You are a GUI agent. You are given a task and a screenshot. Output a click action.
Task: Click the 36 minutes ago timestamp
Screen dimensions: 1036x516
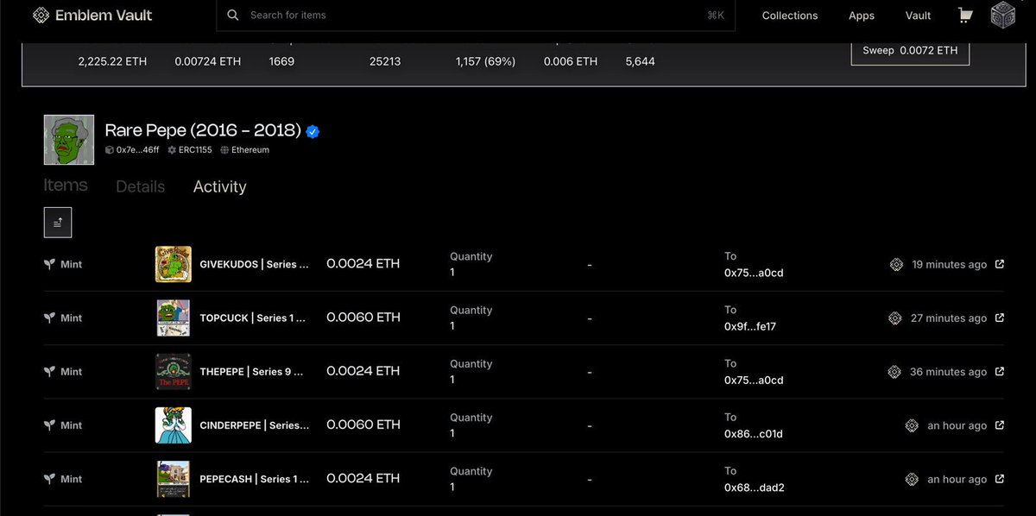click(948, 372)
